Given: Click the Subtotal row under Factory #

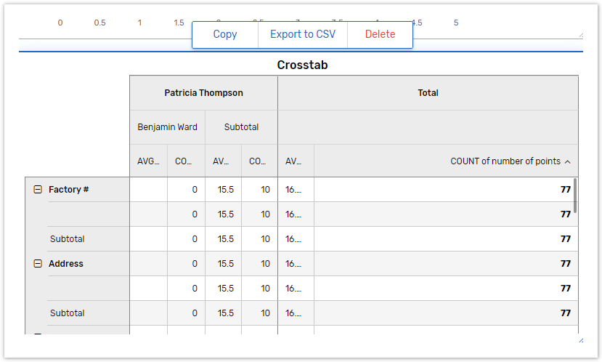Looking at the screenshot, I should tap(68, 239).
